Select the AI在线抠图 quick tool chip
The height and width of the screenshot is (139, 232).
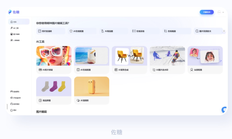click(82, 31)
